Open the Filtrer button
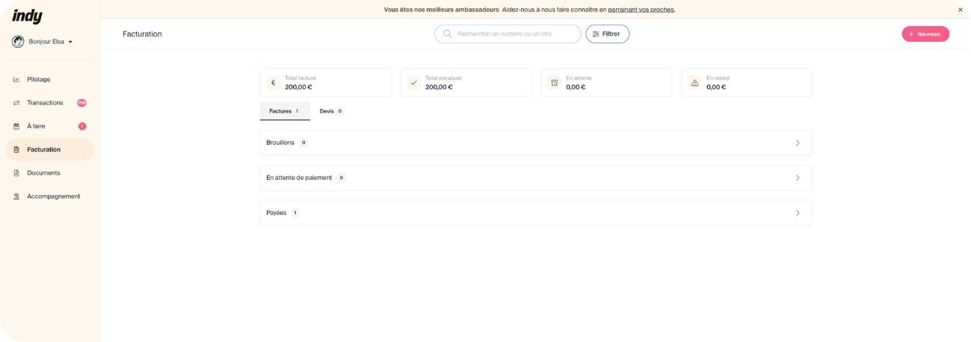The width and height of the screenshot is (971, 342). pos(607,34)
